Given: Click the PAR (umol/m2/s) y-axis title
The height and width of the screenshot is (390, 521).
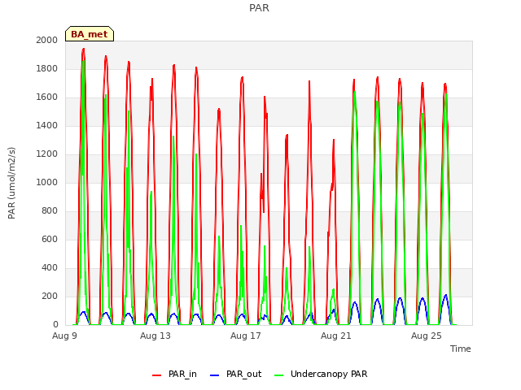Looking at the screenshot, I should click(x=11, y=183).
